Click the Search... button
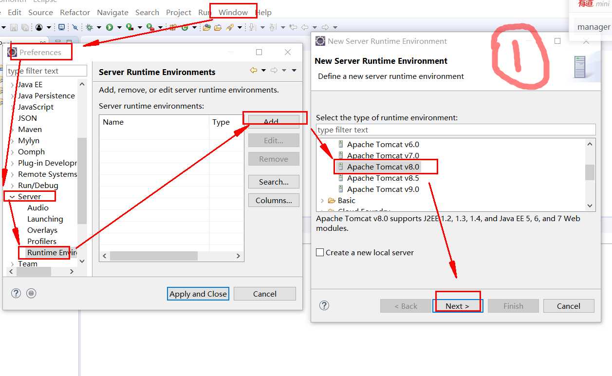612x376 pixels. [x=274, y=182]
